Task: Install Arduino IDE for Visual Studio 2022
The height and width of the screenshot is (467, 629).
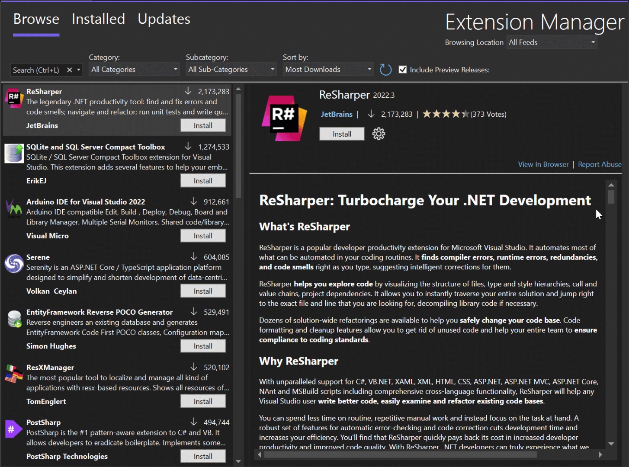Action: [203, 236]
